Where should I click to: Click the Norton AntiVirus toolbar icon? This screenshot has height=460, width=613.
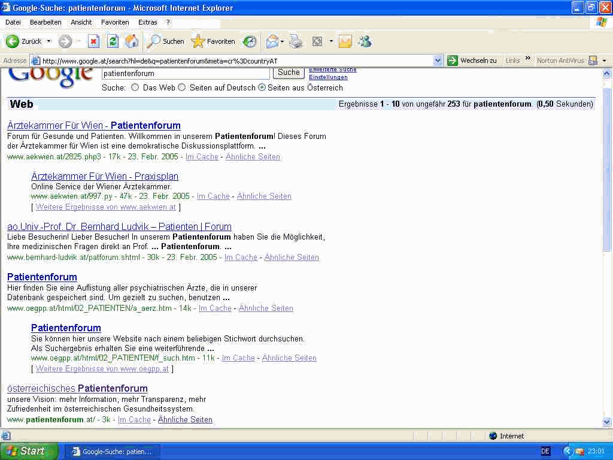click(593, 60)
